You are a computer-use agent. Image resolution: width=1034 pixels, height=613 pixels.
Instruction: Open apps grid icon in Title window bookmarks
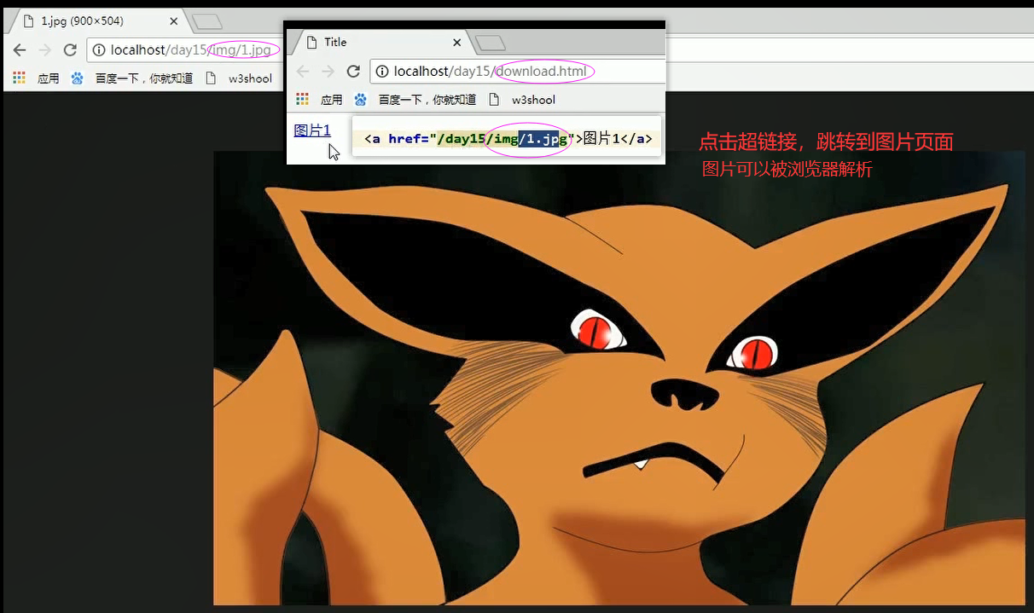(302, 100)
